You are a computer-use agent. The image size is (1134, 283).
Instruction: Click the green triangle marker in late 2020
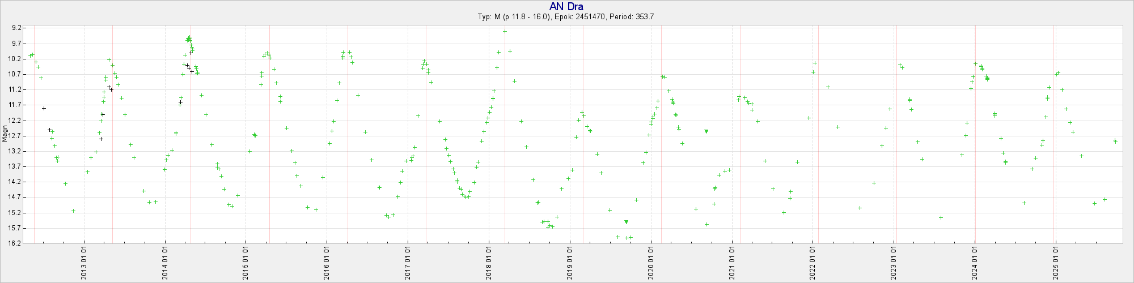coord(706,131)
